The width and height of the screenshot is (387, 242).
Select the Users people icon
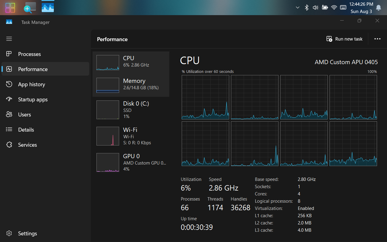[x=9, y=114]
